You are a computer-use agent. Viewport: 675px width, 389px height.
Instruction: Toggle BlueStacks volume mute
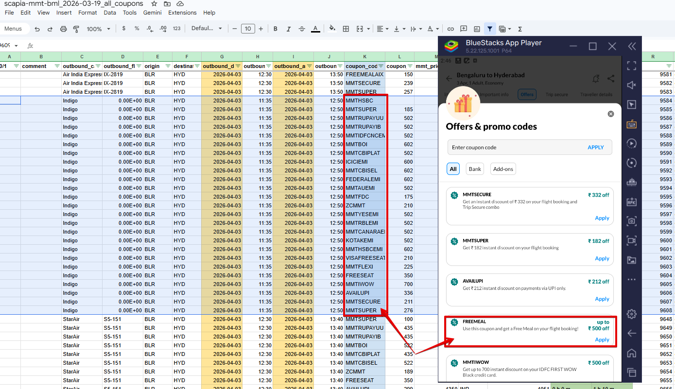[631, 85]
